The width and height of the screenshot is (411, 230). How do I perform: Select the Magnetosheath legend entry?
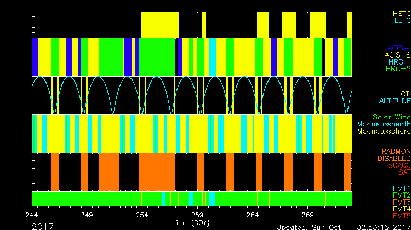tap(384, 124)
